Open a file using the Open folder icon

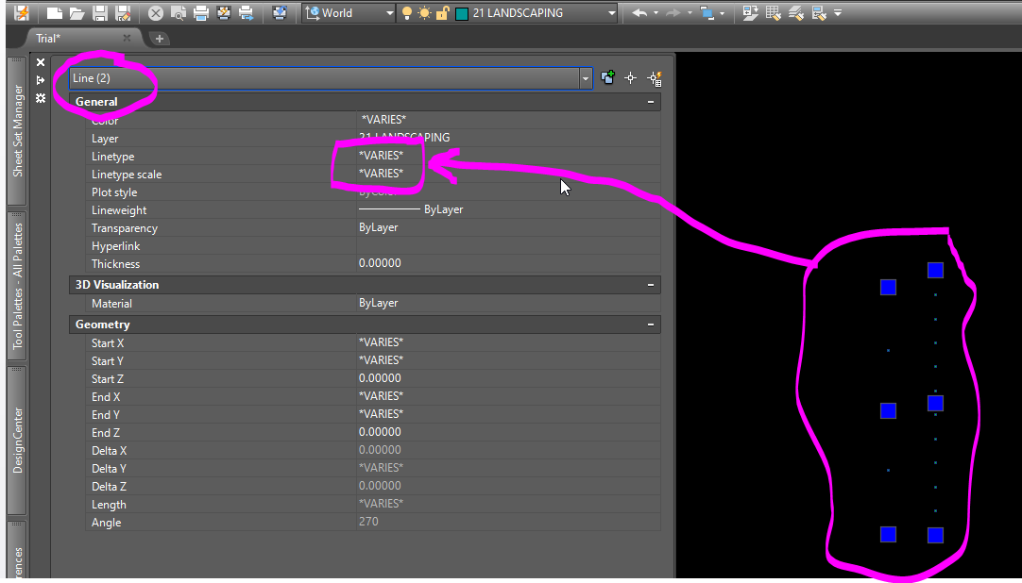coord(77,12)
